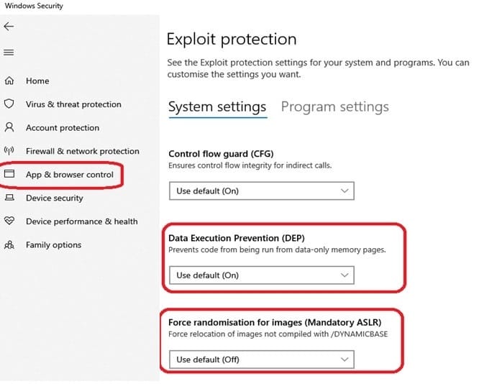Click the Device performance heart icon
Screen dimensions: 479x384
[9, 221]
